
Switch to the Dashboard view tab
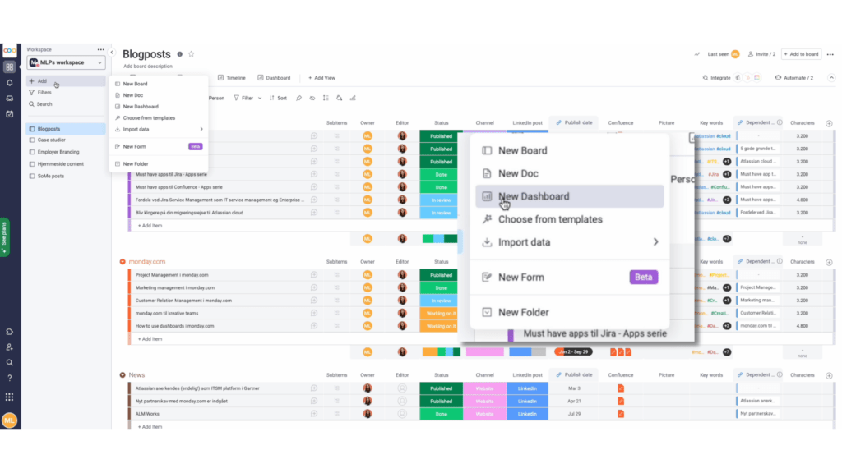pos(274,78)
